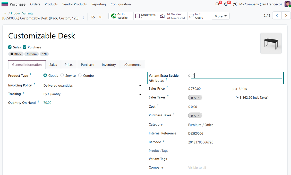Remove the 15% Sales Taxes tag

[198, 98]
